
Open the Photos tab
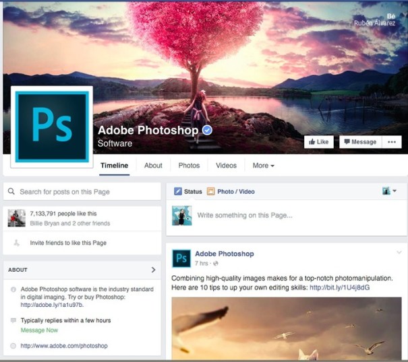(x=190, y=166)
